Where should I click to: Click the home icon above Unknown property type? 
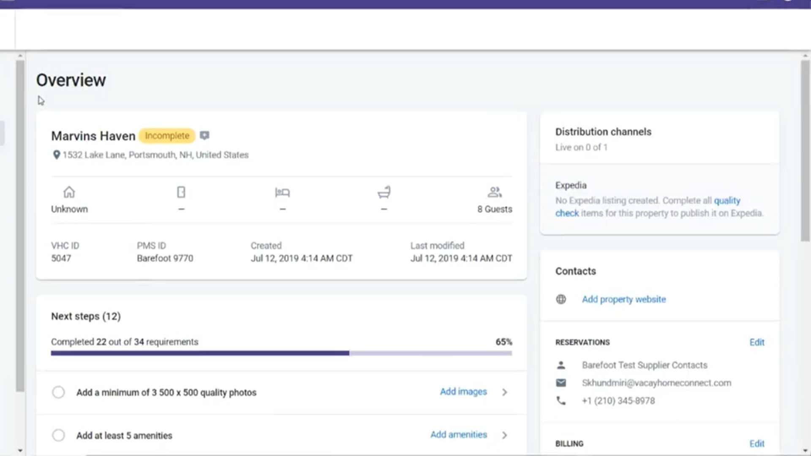point(69,192)
